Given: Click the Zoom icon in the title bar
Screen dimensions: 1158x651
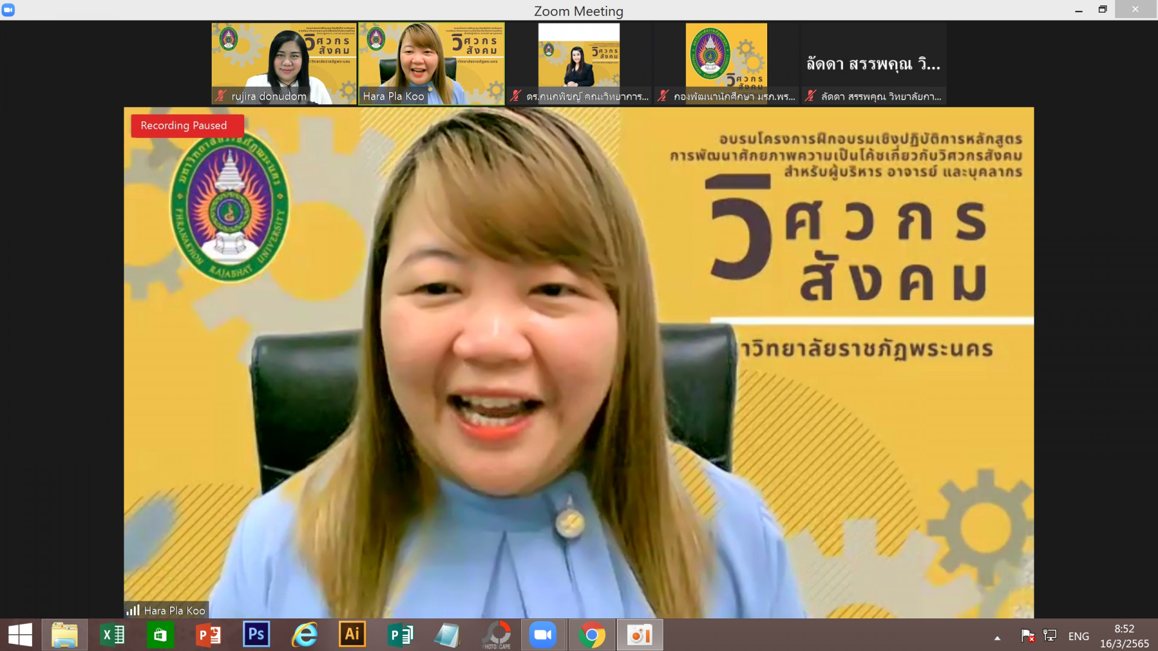Looking at the screenshot, I should tap(8, 10).
